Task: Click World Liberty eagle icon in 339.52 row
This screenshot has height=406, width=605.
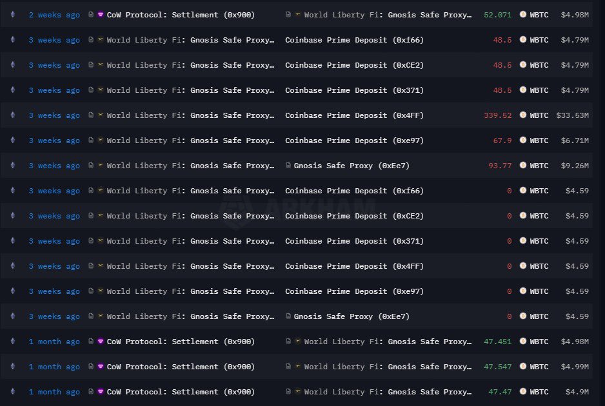Action: [x=101, y=115]
